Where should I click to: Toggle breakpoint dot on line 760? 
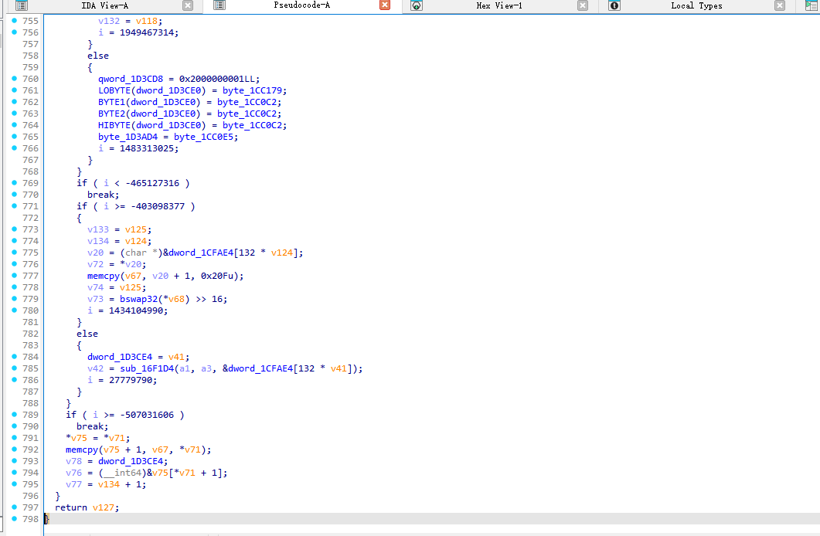coord(14,79)
